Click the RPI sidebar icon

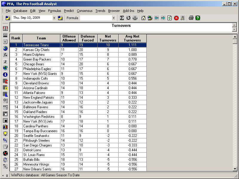point(5,140)
